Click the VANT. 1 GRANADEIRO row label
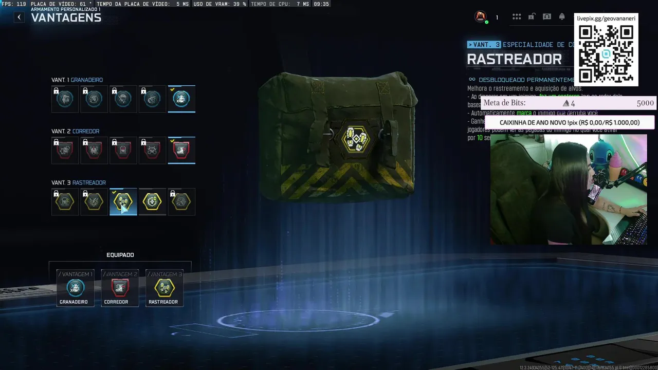This screenshot has height=370, width=658. click(77, 80)
